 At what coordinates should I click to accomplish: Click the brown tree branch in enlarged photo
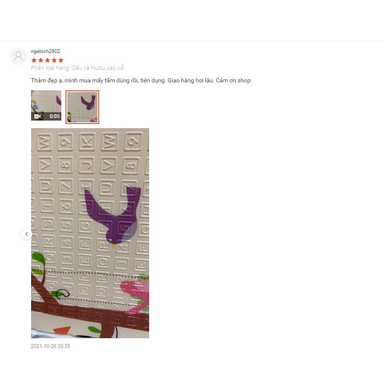[x=90, y=316]
